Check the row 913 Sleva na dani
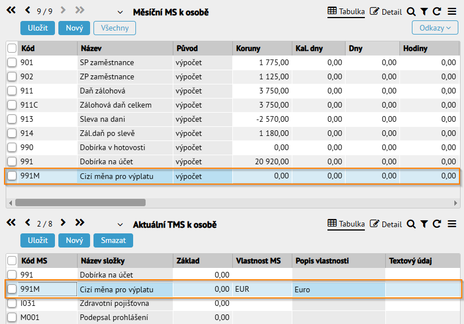464x324 pixels. tap(12, 119)
